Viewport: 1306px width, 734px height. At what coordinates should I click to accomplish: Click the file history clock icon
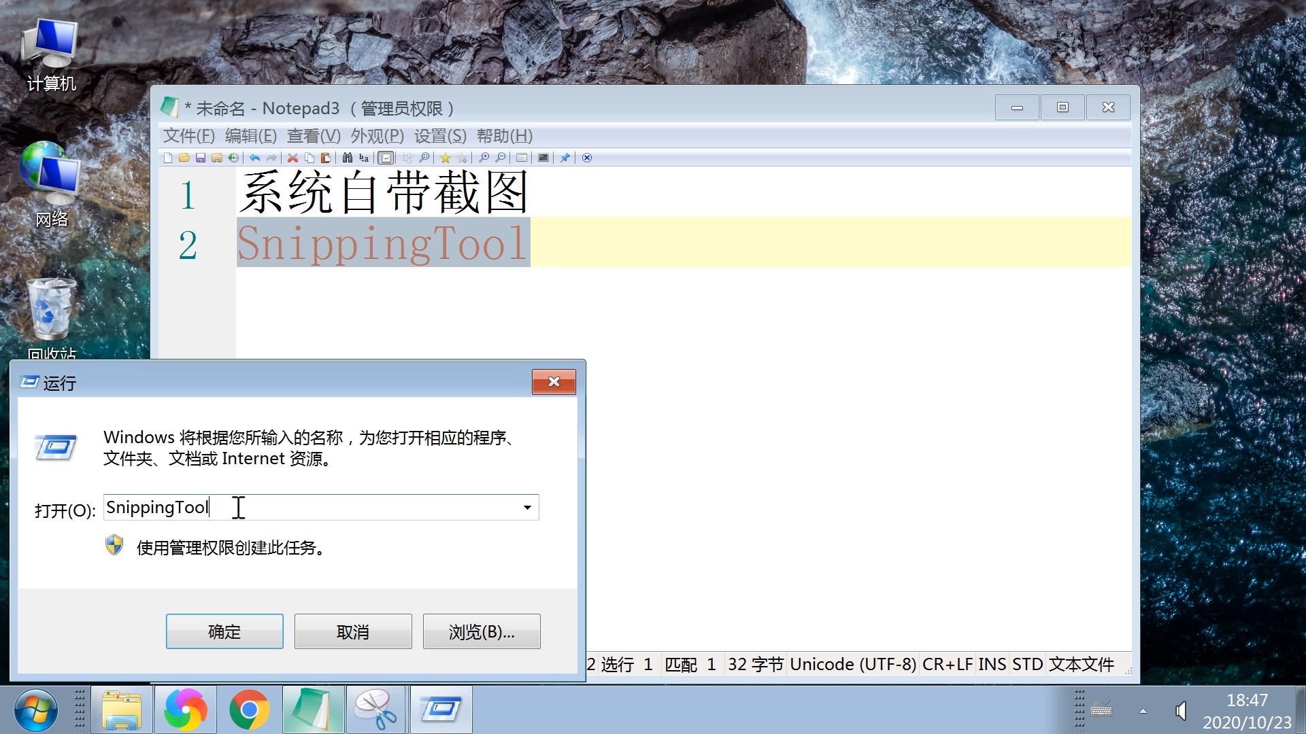[233, 158]
